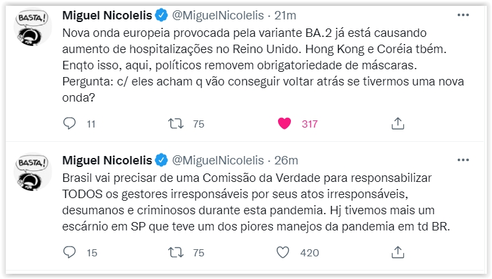Retweet the Comissão da Verdade tweet
Image resolution: width=492 pixels, height=279 pixels.
click(x=175, y=252)
